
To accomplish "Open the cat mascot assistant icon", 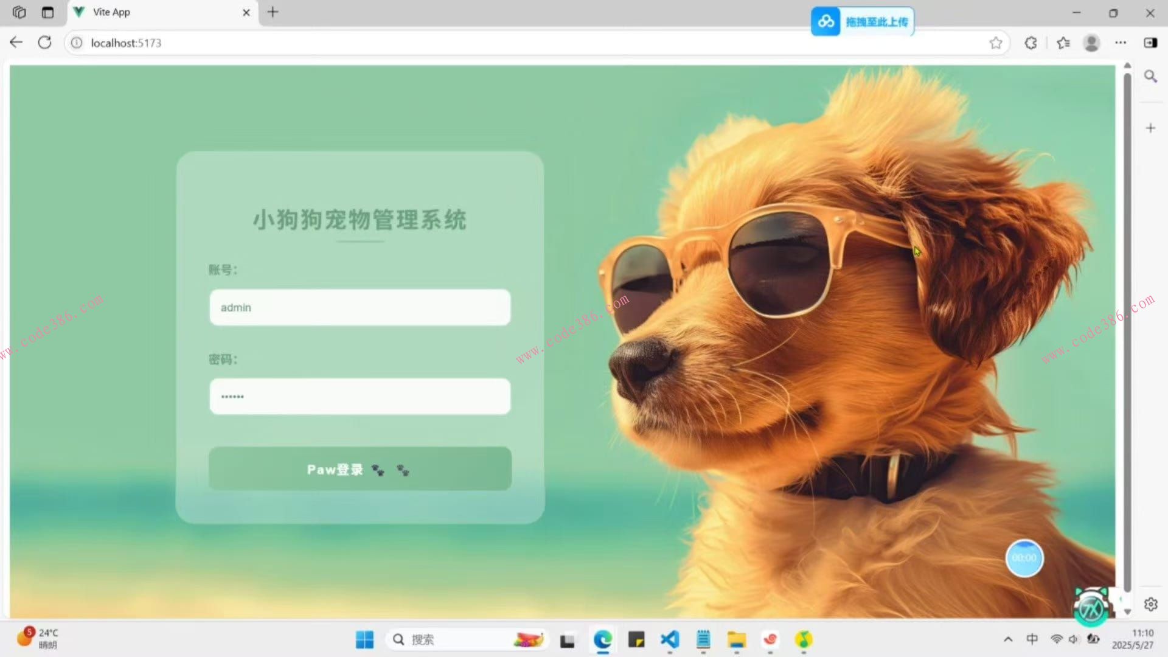I will click(x=1091, y=607).
